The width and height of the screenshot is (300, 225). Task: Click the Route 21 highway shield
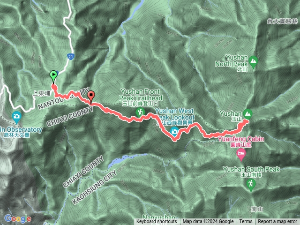click(x=70, y=56)
